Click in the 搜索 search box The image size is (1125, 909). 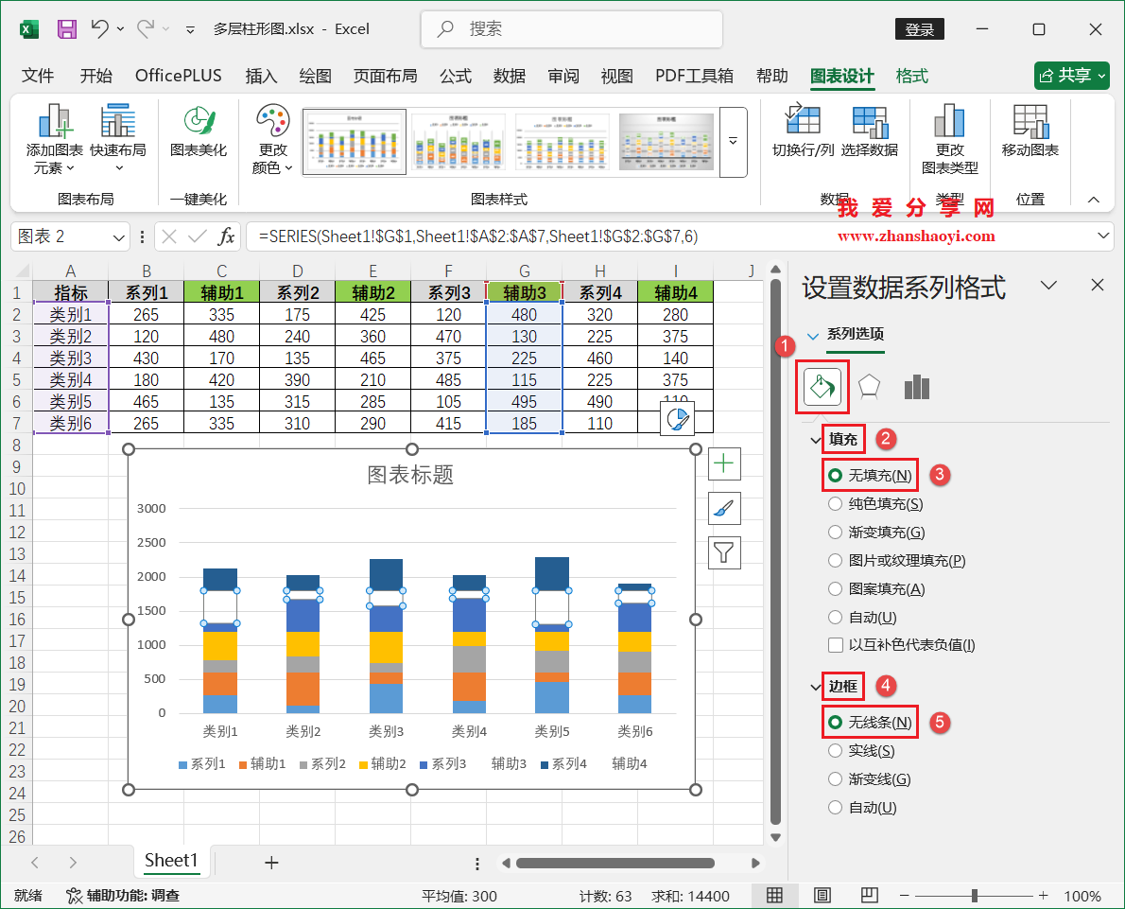pyautogui.click(x=572, y=29)
